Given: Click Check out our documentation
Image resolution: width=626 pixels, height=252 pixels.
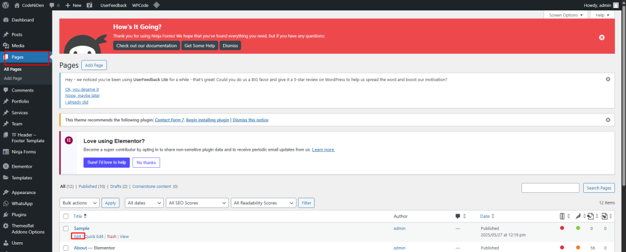Looking at the screenshot, I should [x=147, y=45].
